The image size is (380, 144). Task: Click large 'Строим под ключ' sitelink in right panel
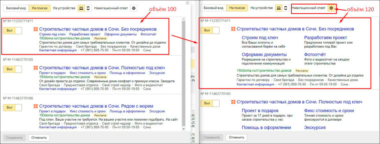(260, 38)
